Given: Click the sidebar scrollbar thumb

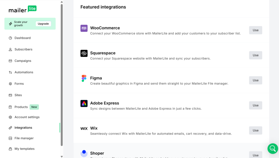Looking at the screenshot, I should [62, 75].
